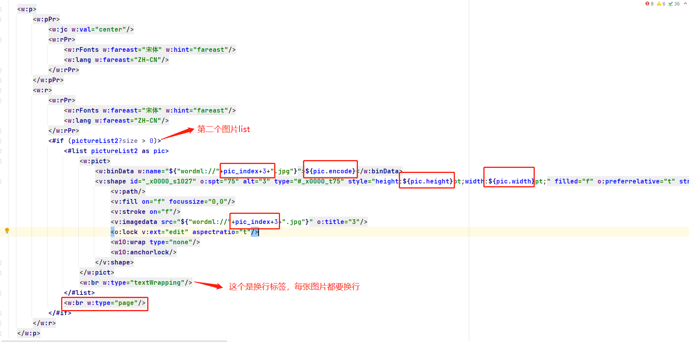Open the light bulb quick-fix icon
Screen dimensions: 689x342
point(7,231)
